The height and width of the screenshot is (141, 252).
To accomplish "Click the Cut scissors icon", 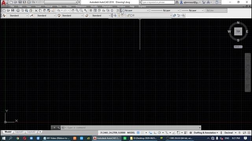I will click(x=36, y=11).
